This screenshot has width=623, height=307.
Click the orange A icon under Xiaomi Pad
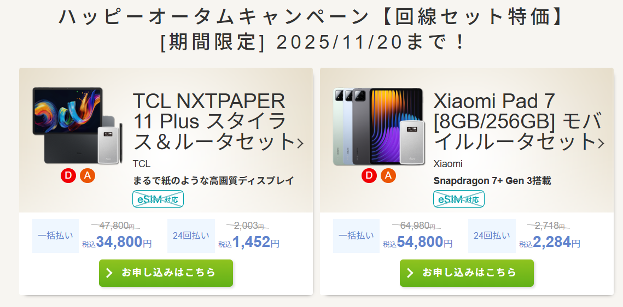pos(388,176)
